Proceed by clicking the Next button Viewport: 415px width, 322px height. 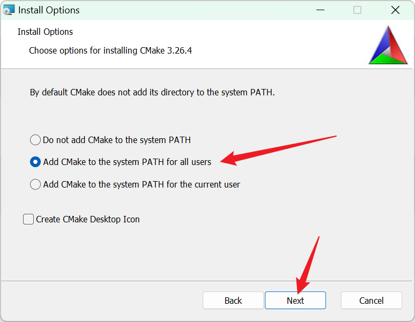295,301
